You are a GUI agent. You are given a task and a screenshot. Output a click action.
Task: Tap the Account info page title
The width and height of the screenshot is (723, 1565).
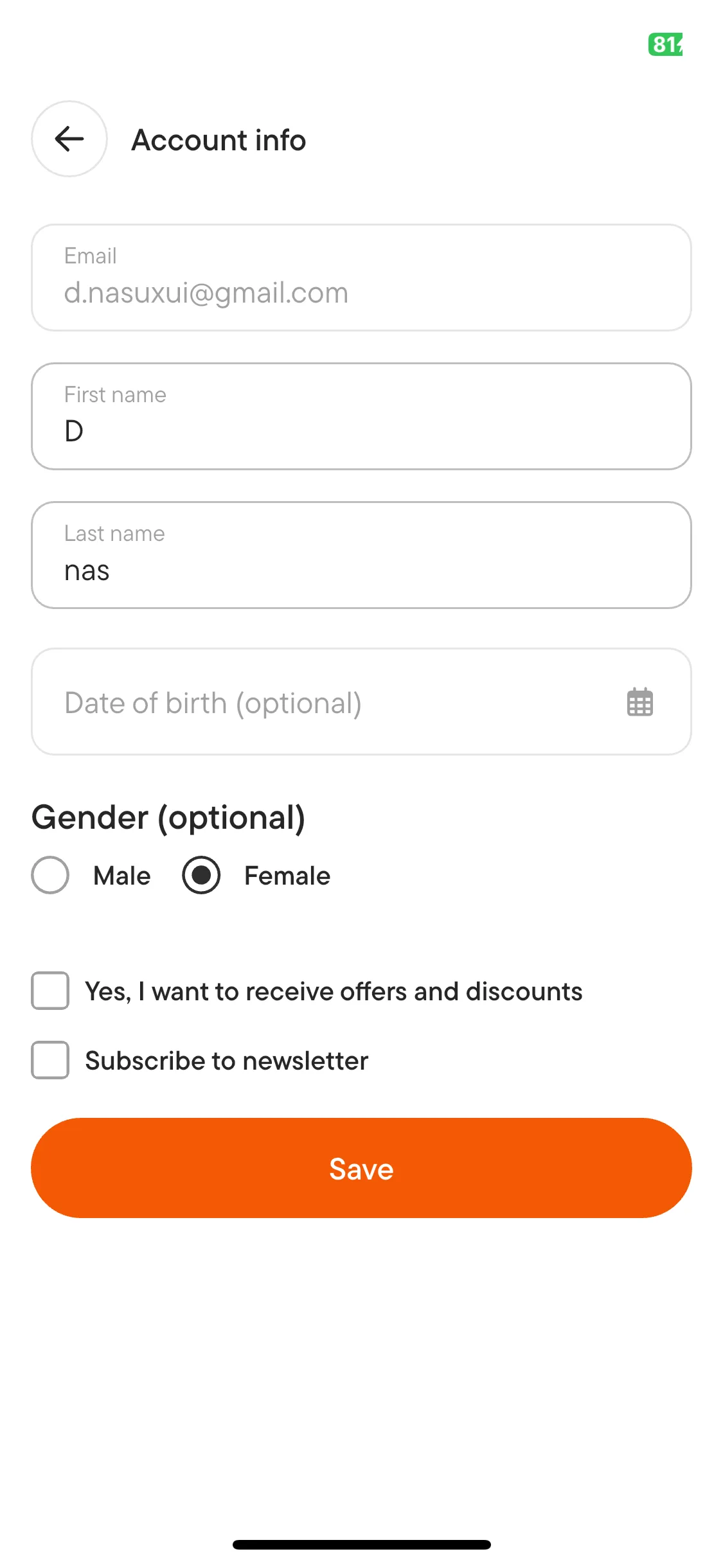[219, 140]
